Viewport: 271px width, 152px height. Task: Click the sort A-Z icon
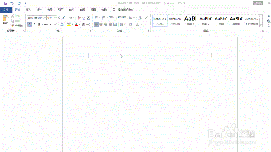pos(140,18)
